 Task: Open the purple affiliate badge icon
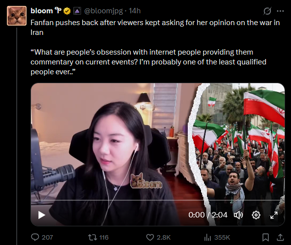[77, 11]
